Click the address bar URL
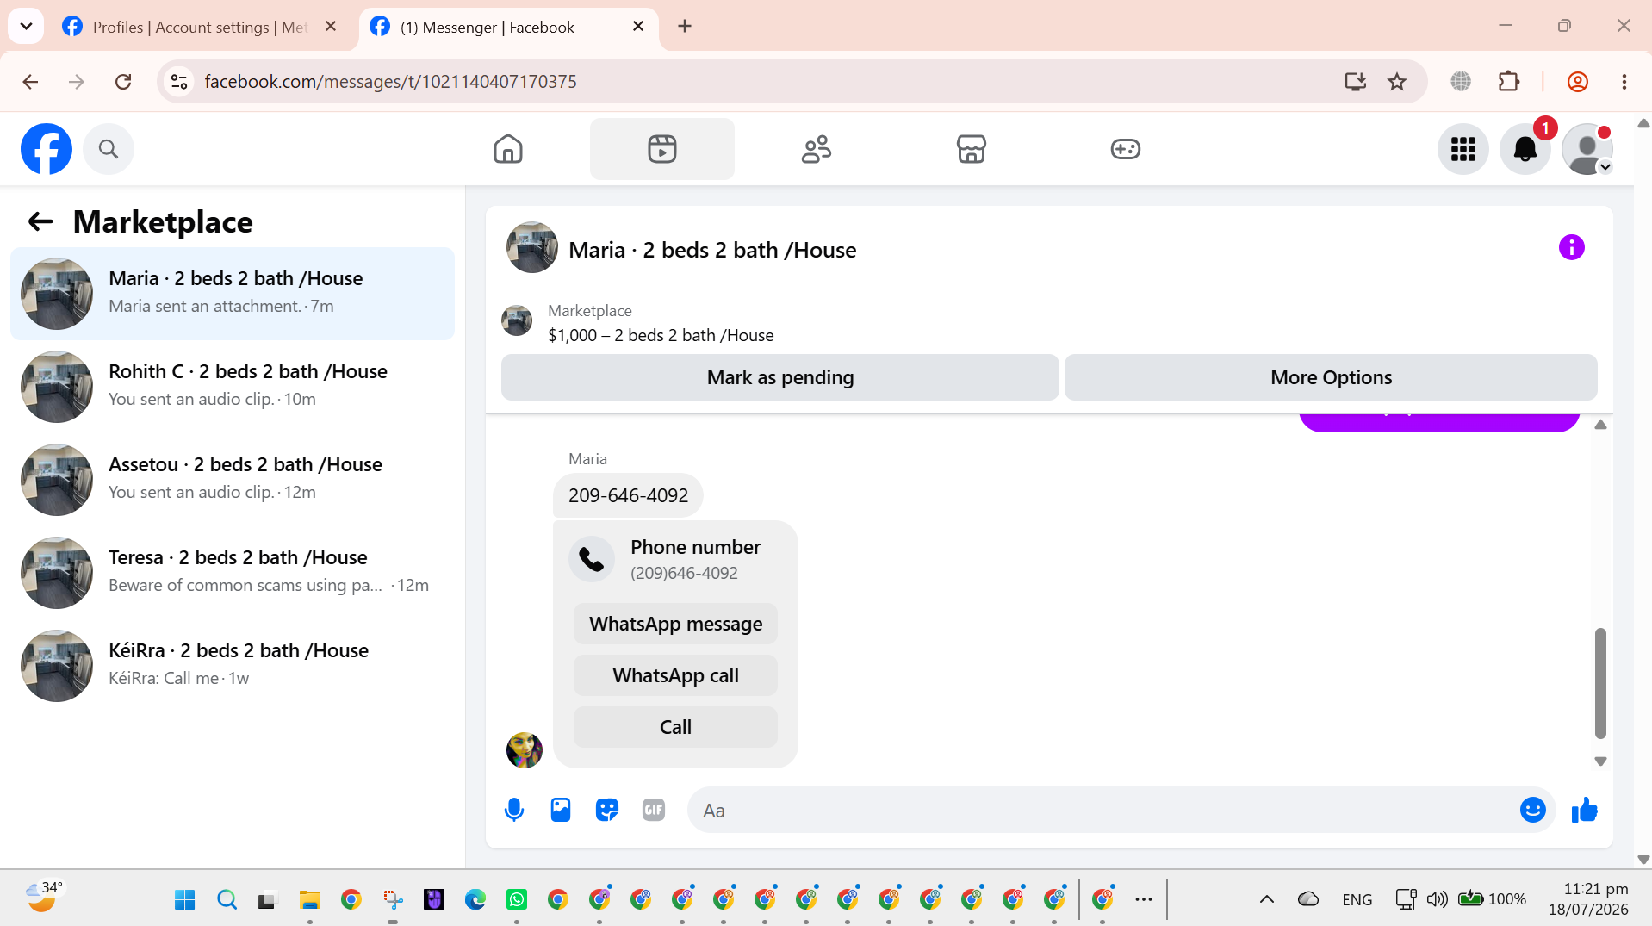 (x=390, y=82)
